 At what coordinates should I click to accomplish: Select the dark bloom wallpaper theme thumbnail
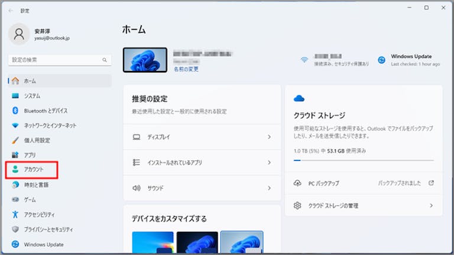coord(197,242)
